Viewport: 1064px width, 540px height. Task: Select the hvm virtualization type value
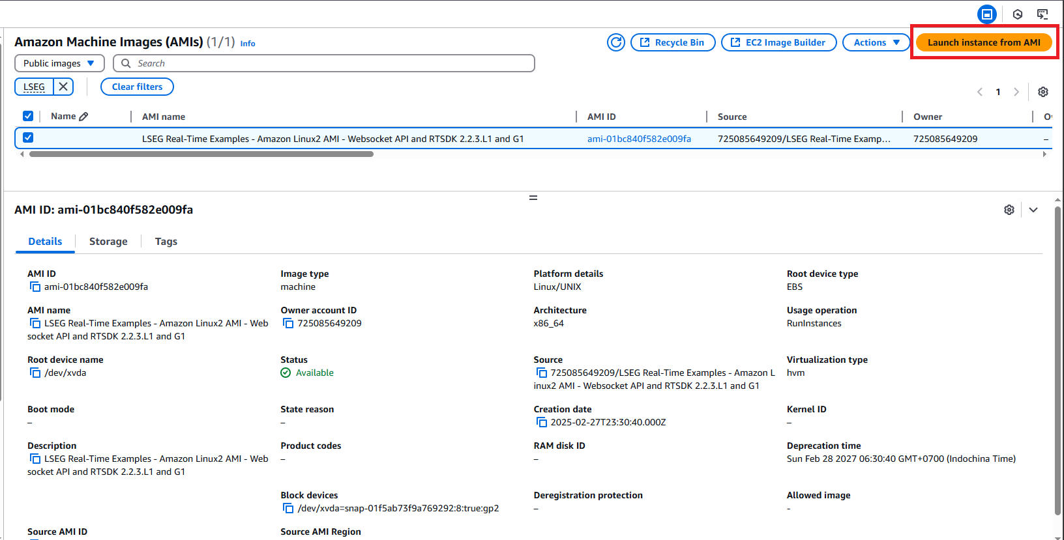tap(795, 373)
